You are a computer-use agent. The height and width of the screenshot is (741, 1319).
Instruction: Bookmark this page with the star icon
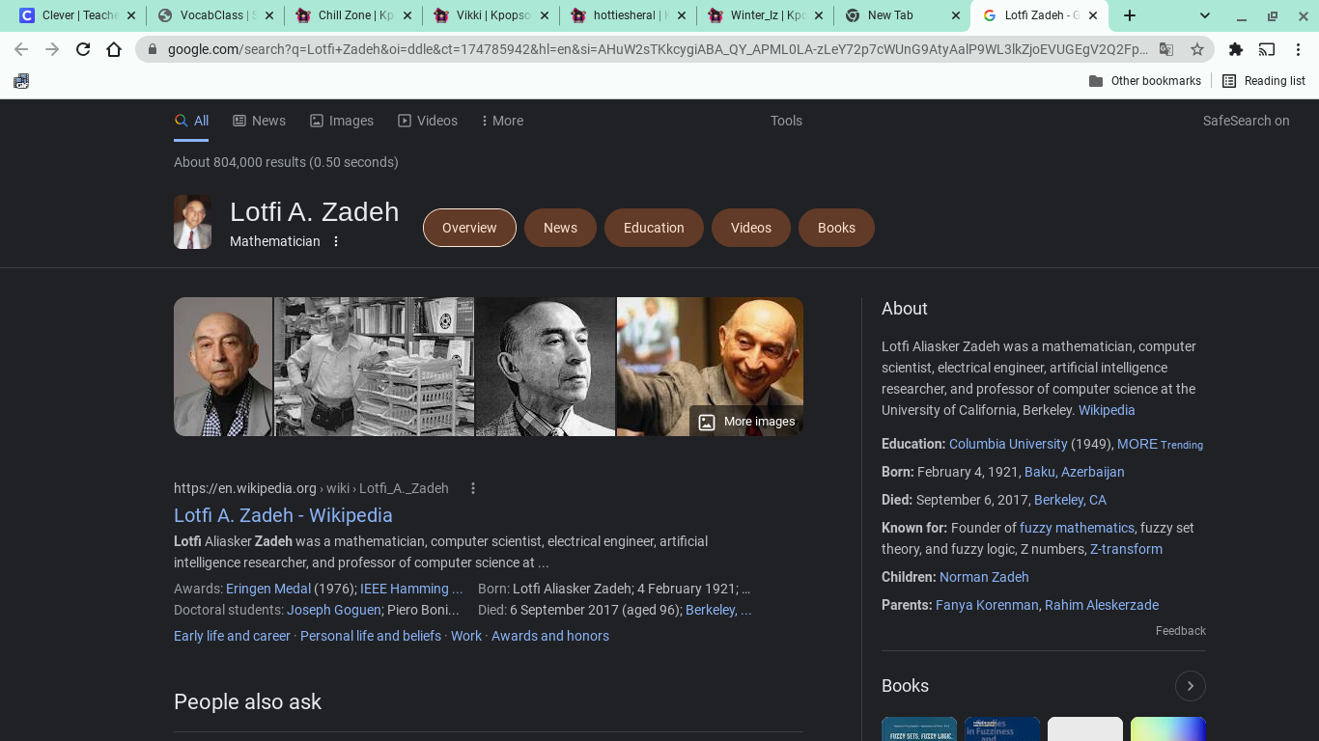click(1197, 49)
